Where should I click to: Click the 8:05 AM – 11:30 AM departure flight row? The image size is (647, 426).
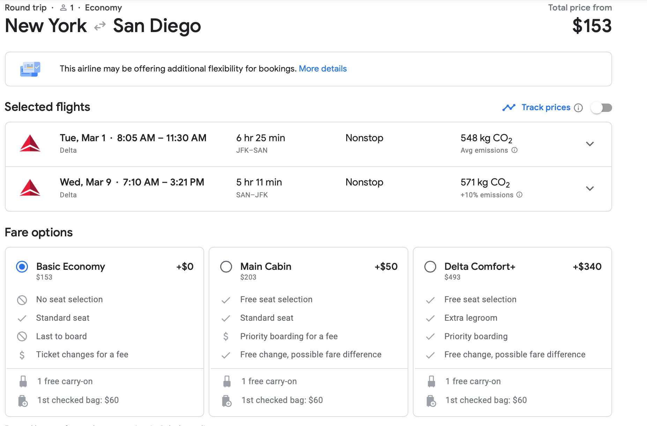coord(162,138)
